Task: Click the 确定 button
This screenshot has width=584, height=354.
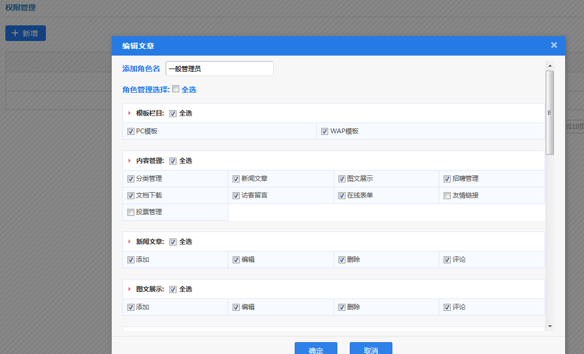Action: (x=316, y=349)
